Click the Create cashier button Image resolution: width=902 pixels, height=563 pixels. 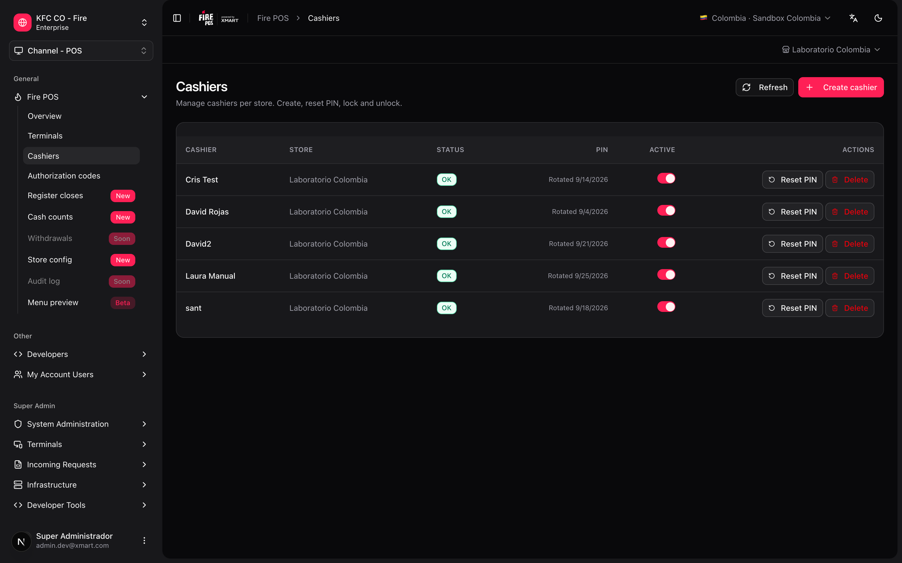[841, 87]
